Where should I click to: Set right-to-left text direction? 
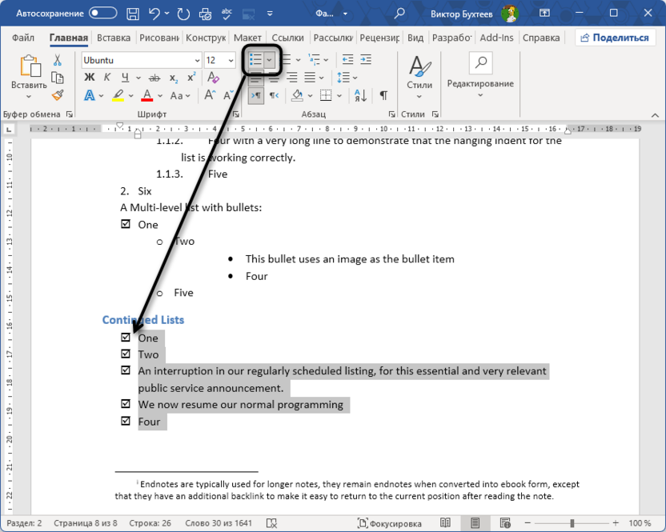274,95
